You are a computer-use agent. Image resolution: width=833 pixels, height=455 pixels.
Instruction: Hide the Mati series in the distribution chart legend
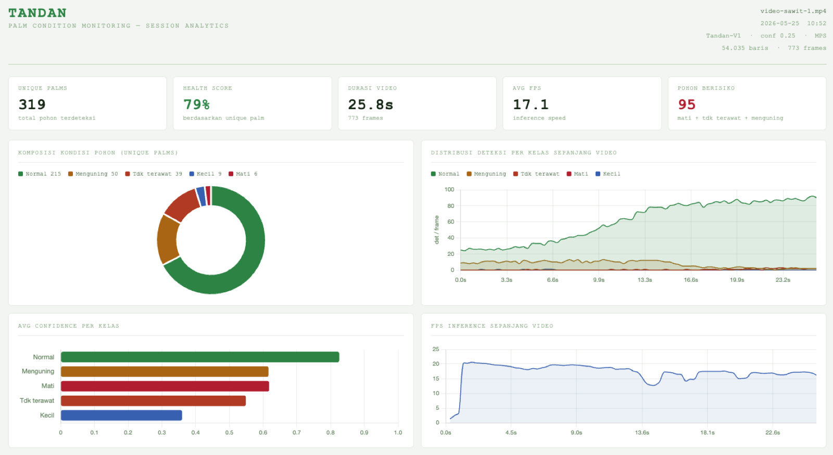[x=577, y=174]
